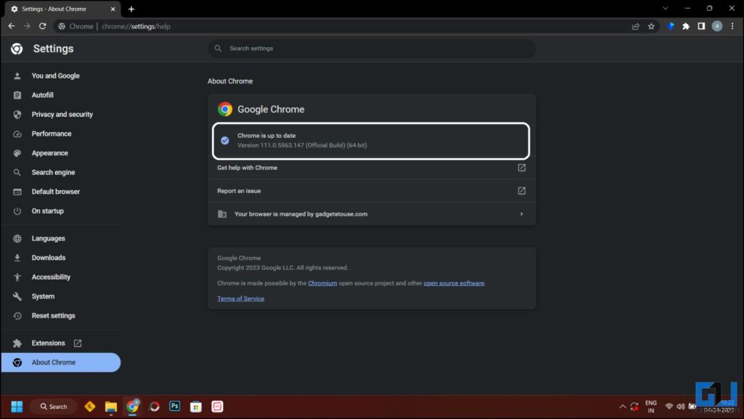The image size is (744, 419).
Task: Reload the current settings page
Action: coord(43,25)
